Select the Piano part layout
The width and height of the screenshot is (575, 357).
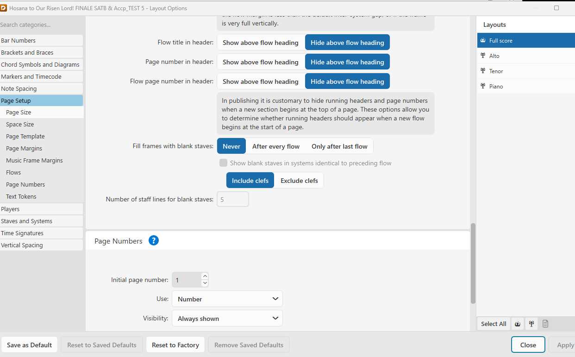[496, 87]
